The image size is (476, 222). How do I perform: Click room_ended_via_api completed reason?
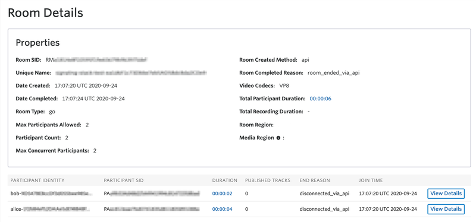[x=334, y=73]
